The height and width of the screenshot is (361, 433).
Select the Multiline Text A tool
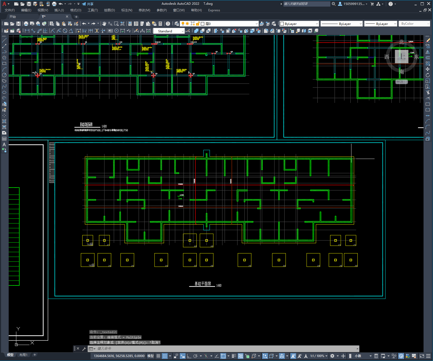[x=4, y=144]
